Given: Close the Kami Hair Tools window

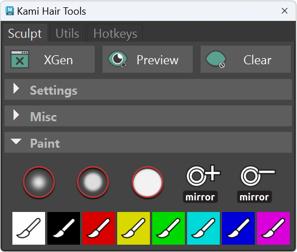Looking at the screenshot, I should pyautogui.click(x=285, y=11).
